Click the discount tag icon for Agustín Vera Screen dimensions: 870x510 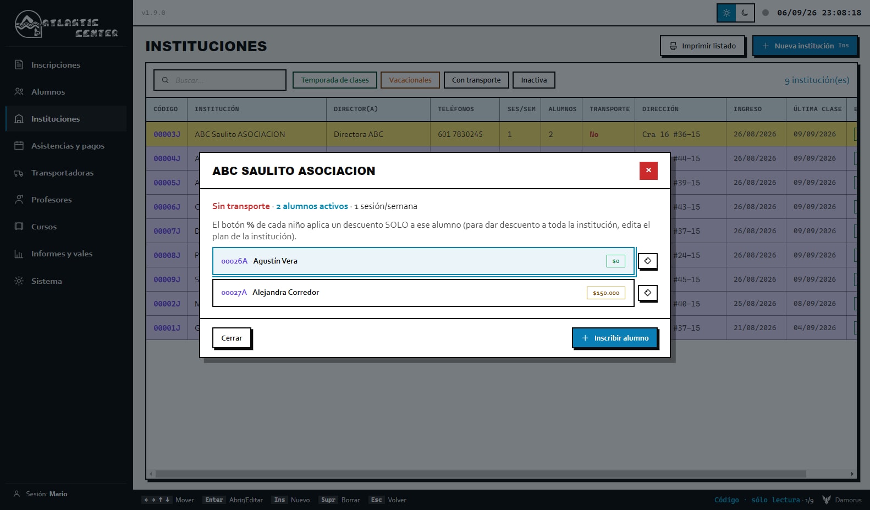(648, 261)
